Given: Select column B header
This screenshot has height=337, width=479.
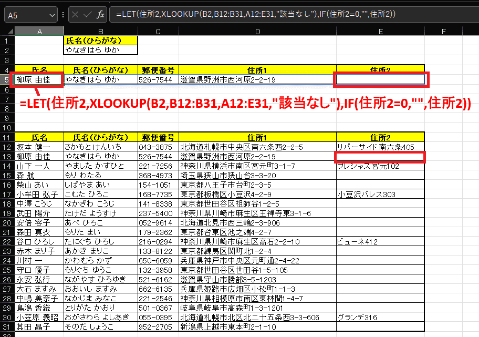Looking at the screenshot, I should tap(100, 31).
